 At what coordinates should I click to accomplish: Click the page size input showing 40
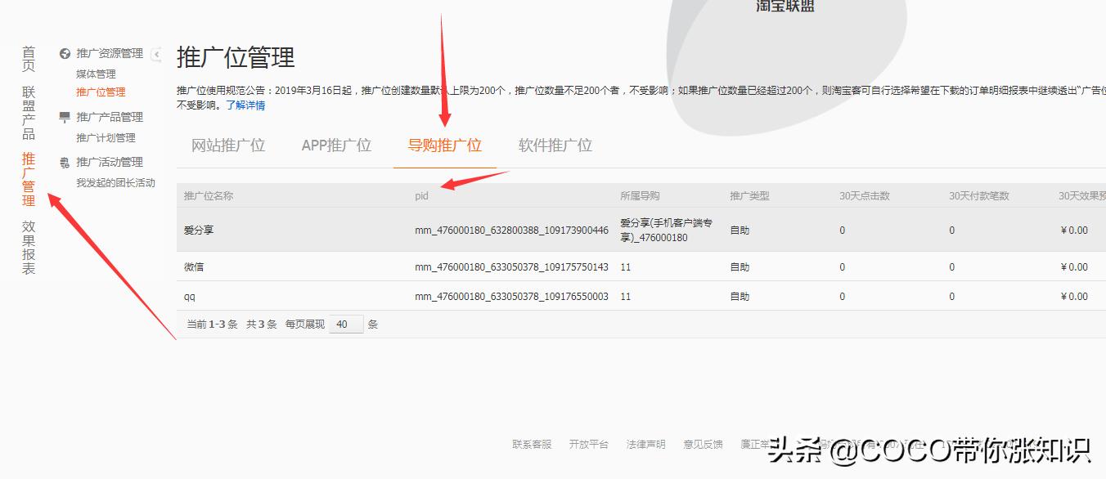tap(345, 324)
